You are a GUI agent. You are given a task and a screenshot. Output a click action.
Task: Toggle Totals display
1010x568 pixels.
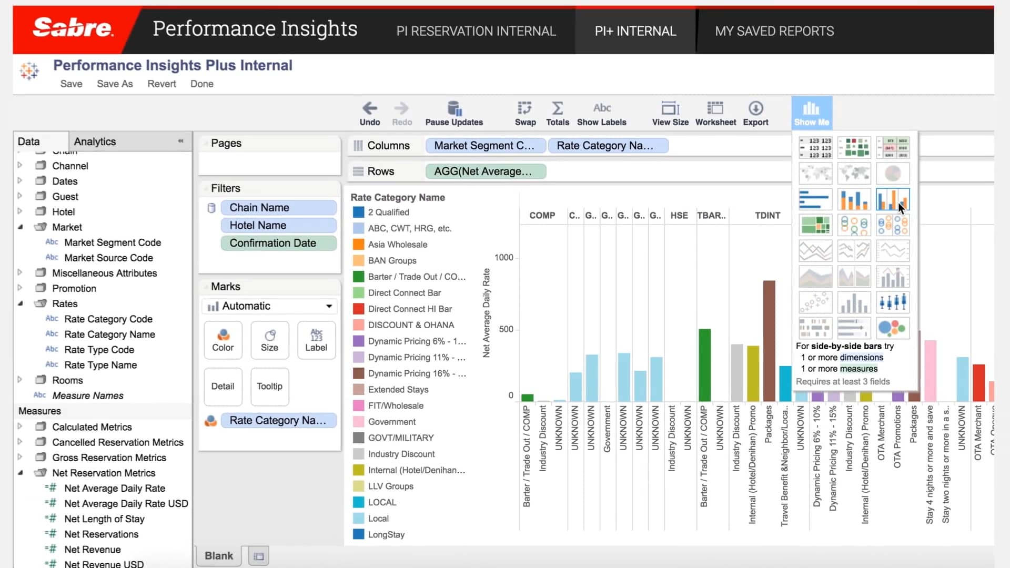[557, 112]
